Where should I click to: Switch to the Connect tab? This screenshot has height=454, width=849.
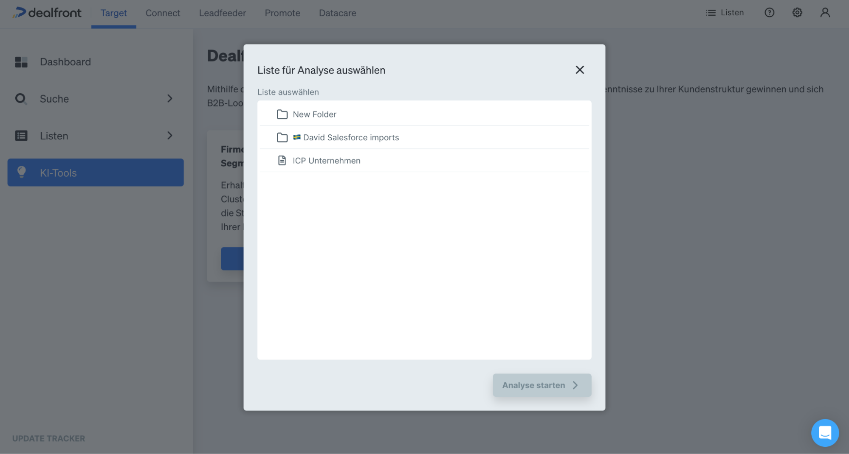point(163,13)
